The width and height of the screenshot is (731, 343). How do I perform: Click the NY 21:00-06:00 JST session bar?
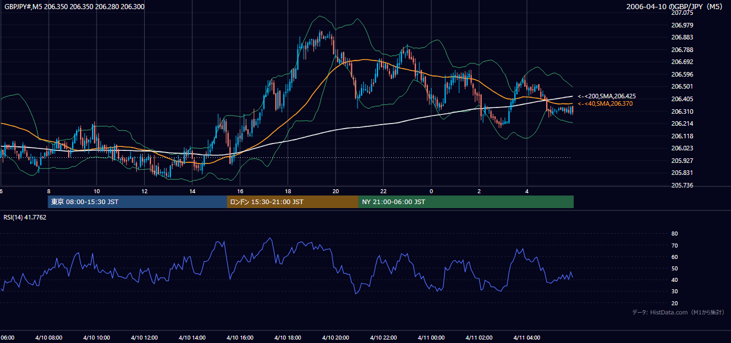coord(466,202)
